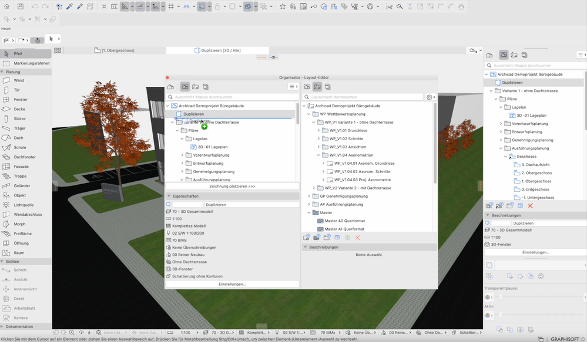The image size is (587, 342).
Task: Choose the Morph tool in the toolbox
Action: [x=19, y=224]
